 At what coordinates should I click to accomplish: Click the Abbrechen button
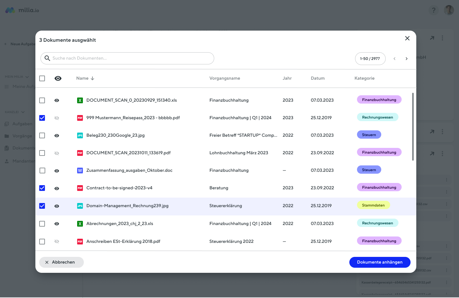click(61, 262)
